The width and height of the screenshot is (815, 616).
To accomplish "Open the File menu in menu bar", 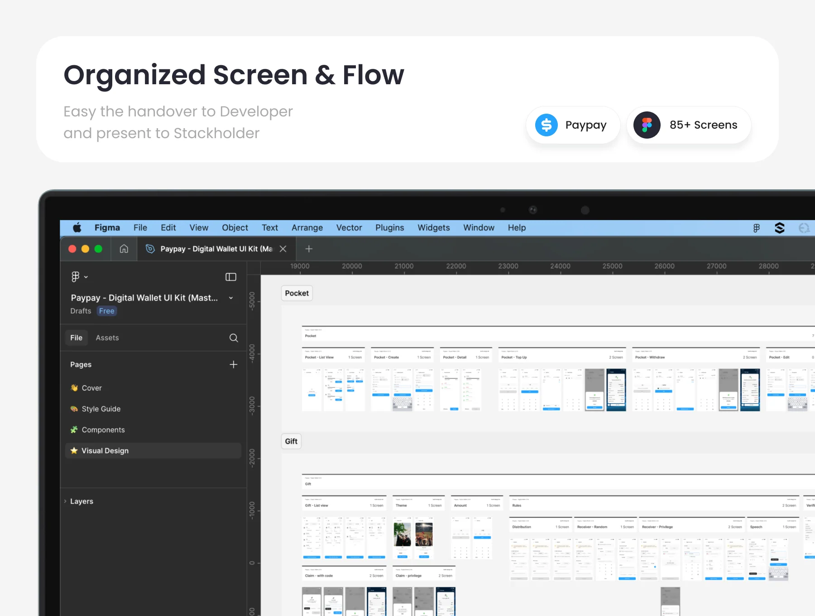I will click(140, 228).
